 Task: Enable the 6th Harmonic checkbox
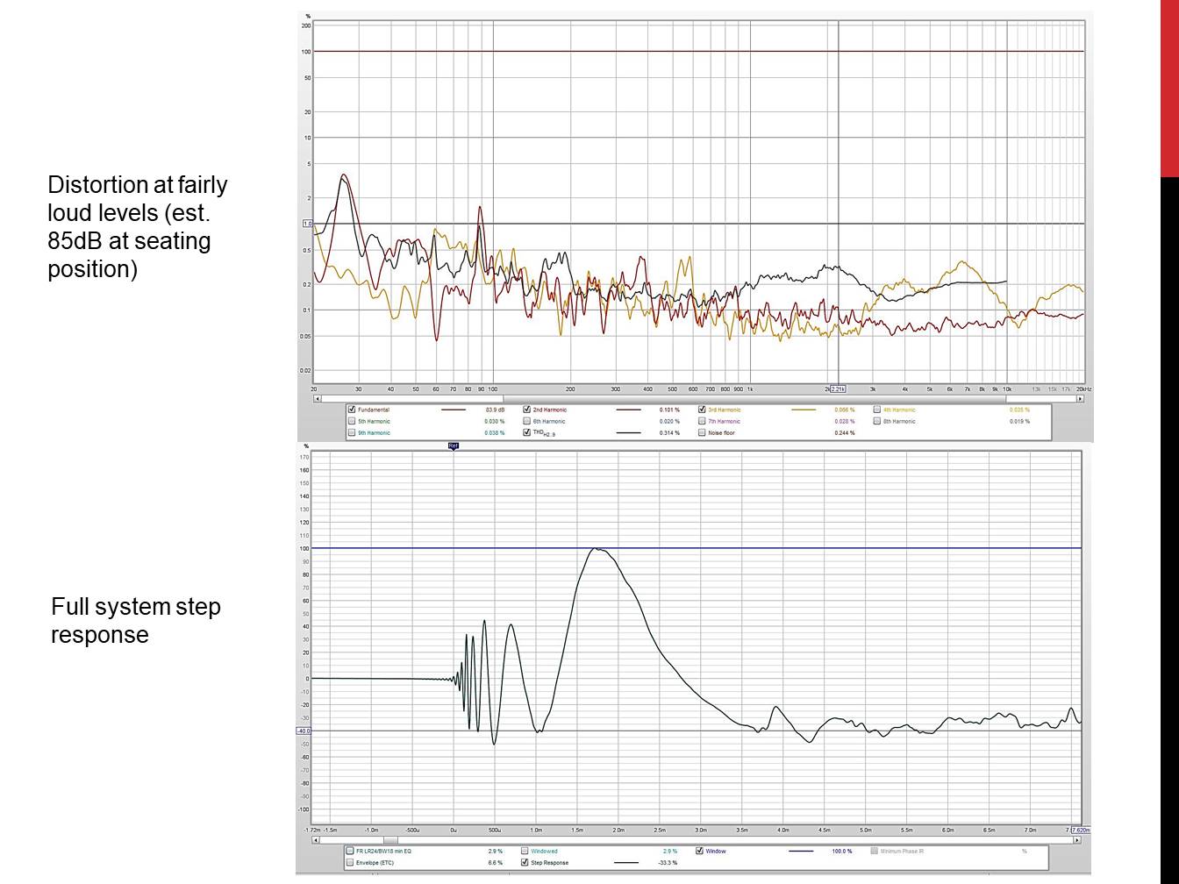[x=527, y=421]
